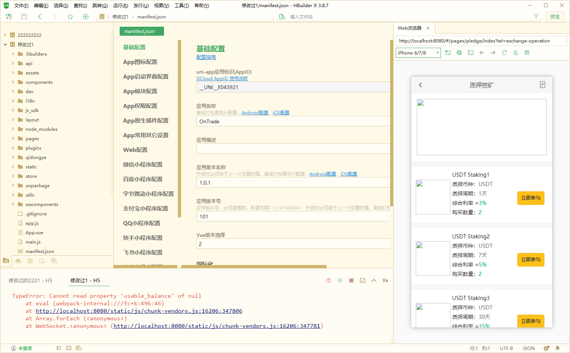The image size is (570, 353).
Task: Click the manifest content horizontal scrollbar
Action: 254,267
